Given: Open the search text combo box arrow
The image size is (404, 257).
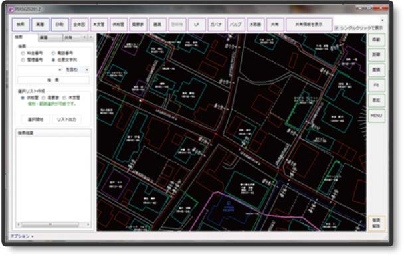Looking at the screenshot, I should tap(60, 70).
